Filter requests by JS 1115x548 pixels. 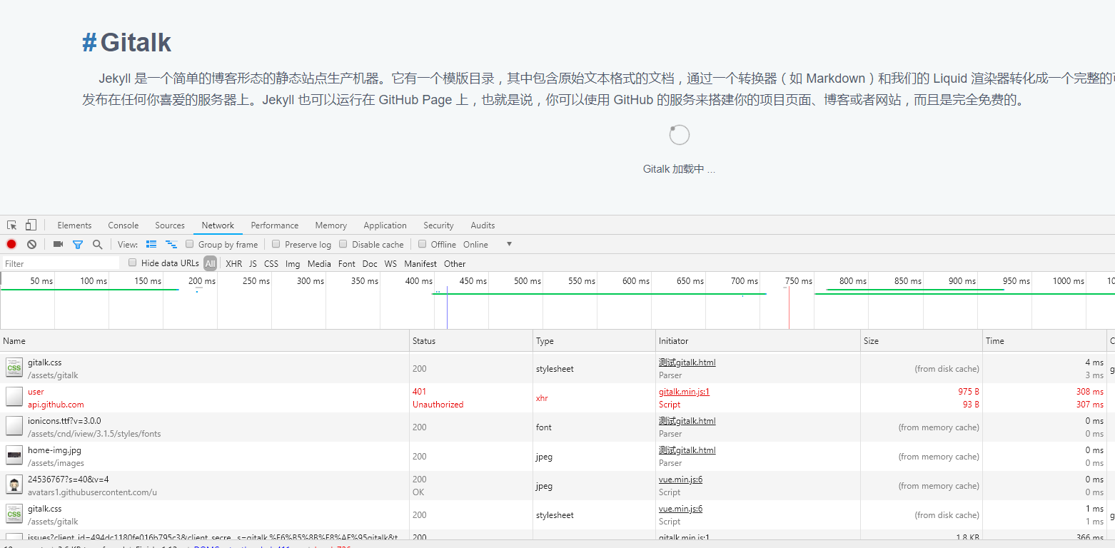pyautogui.click(x=253, y=263)
